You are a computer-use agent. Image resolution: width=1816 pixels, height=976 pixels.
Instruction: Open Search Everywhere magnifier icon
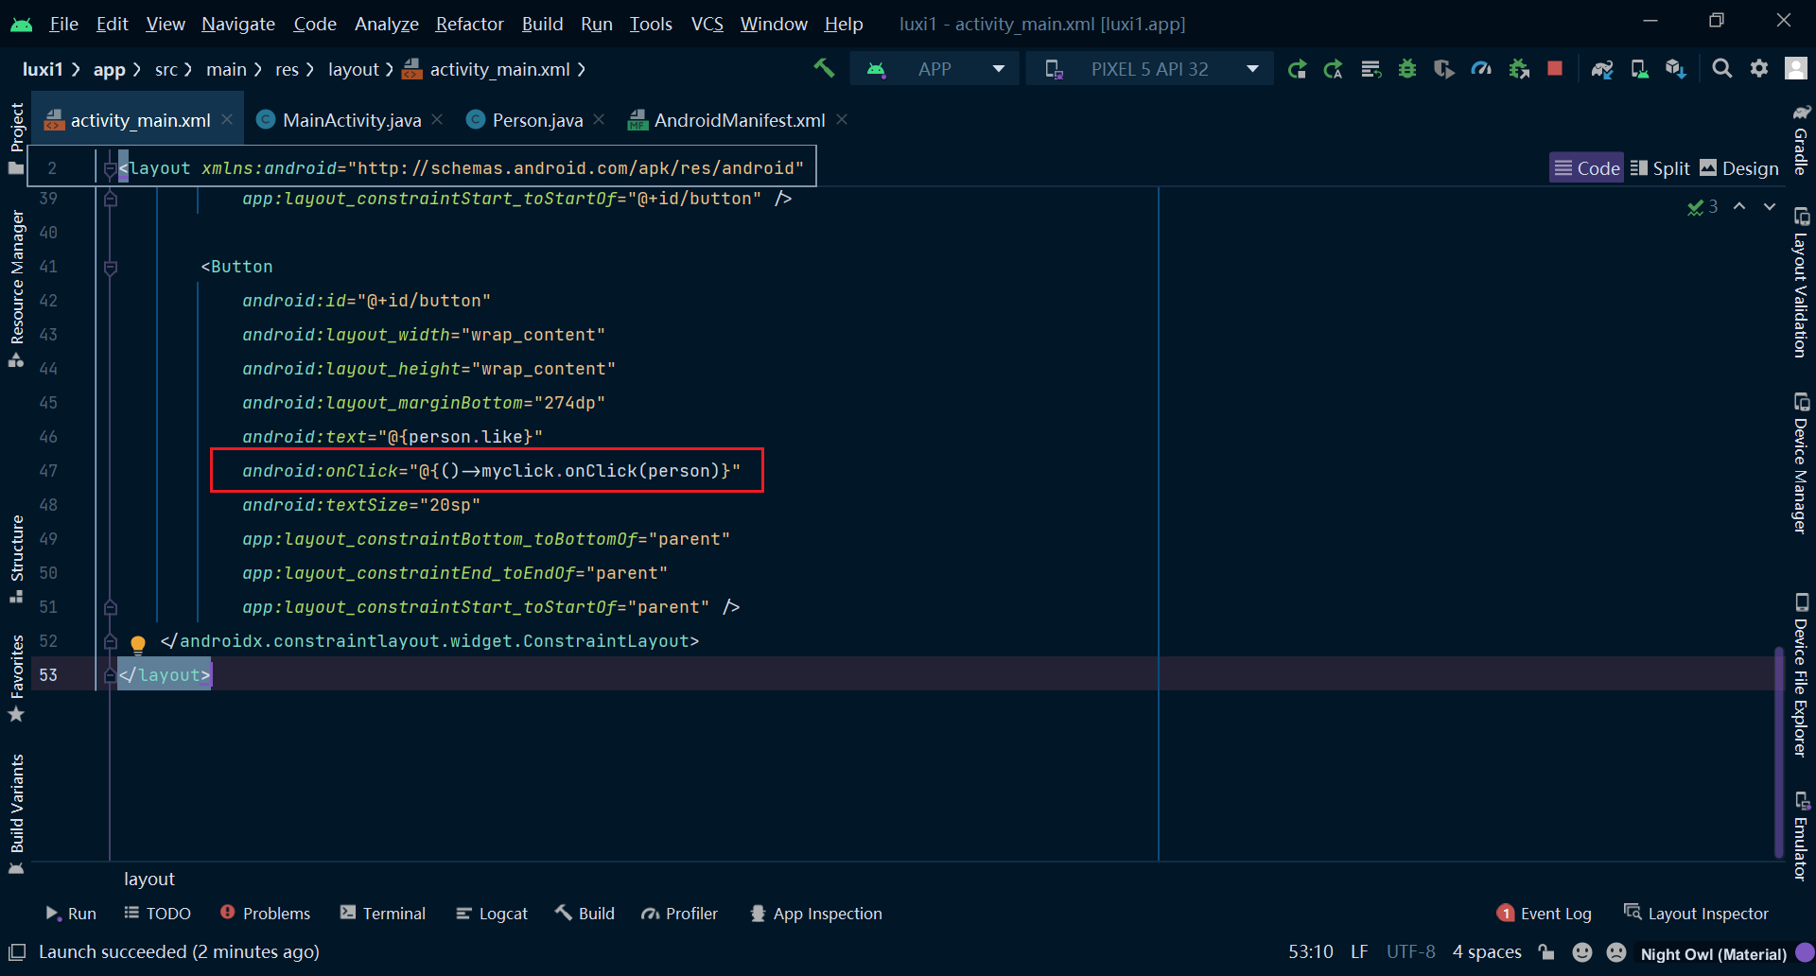1722,68
